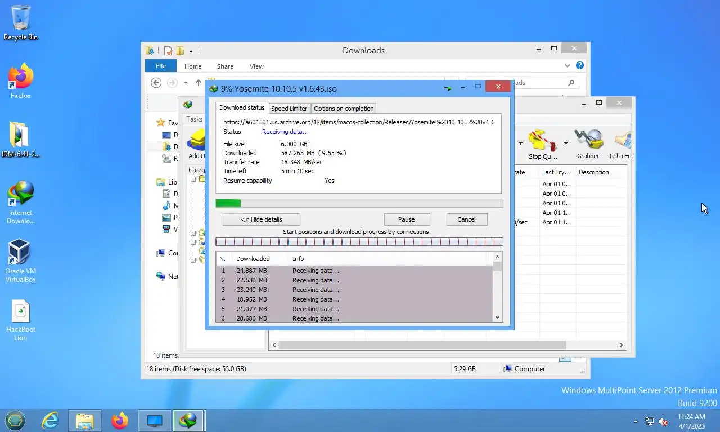Open the Stop Queue dropdown arrow
The width and height of the screenshot is (720, 432).
[x=566, y=143]
